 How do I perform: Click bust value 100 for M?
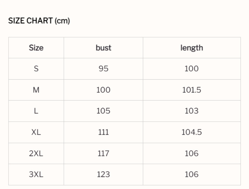pyautogui.click(x=104, y=90)
